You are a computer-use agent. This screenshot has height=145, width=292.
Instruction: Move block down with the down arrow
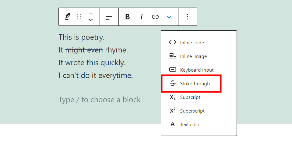click(x=91, y=20)
